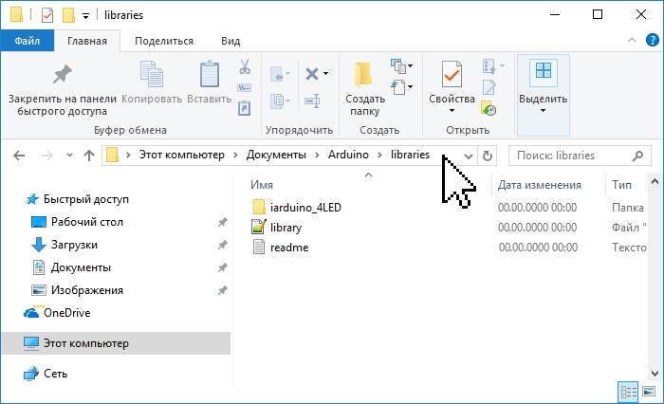This screenshot has height=404, width=664.
Task: Click the up-arrow parent folder button
Action: pos(89,156)
